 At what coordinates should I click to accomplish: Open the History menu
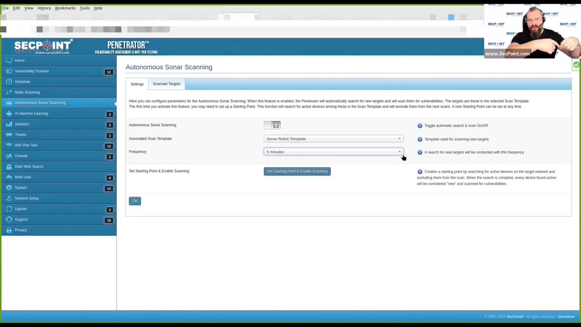pyautogui.click(x=44, y=8)
